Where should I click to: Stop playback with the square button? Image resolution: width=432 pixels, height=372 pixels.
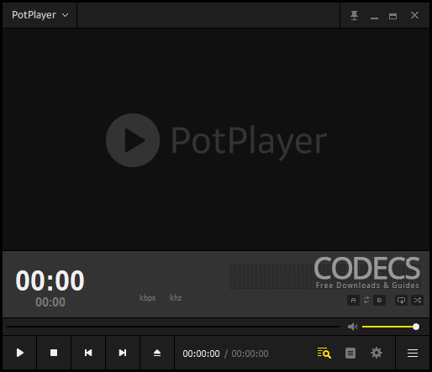[x=54, y=353]
